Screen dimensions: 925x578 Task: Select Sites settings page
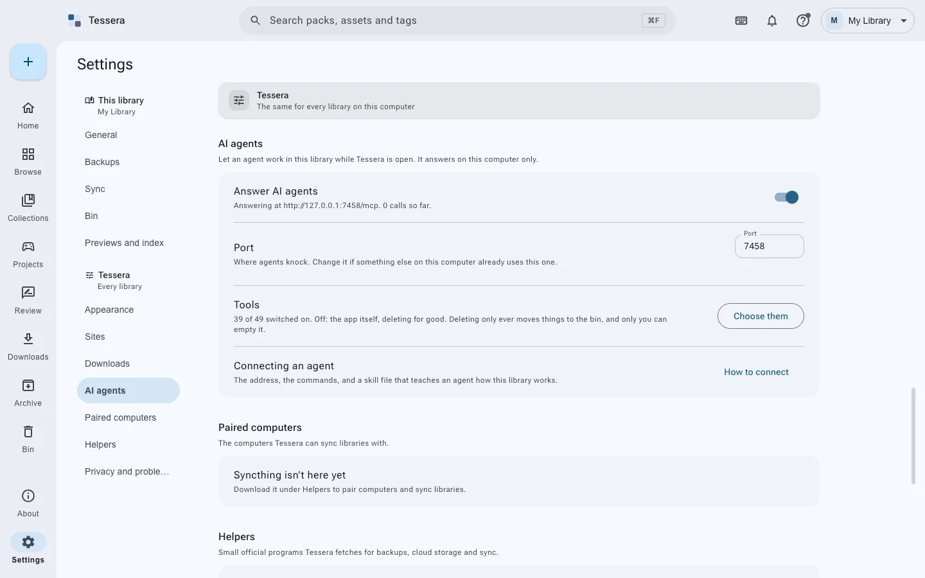[x=128, y=337]
